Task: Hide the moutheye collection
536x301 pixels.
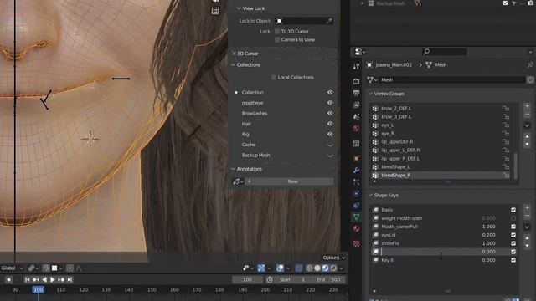Action: 330,103
